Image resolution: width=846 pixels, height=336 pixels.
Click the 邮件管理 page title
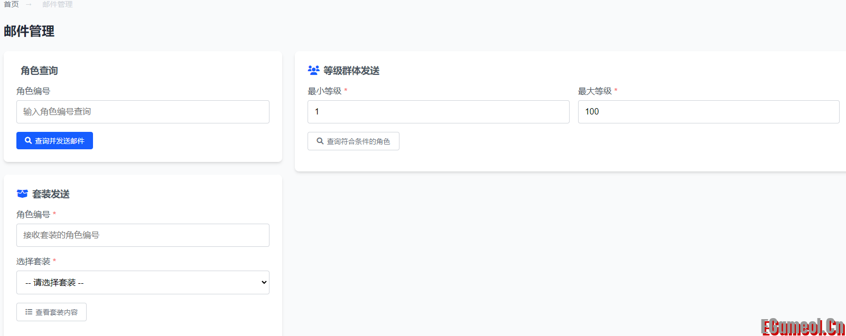coord(29,31)
